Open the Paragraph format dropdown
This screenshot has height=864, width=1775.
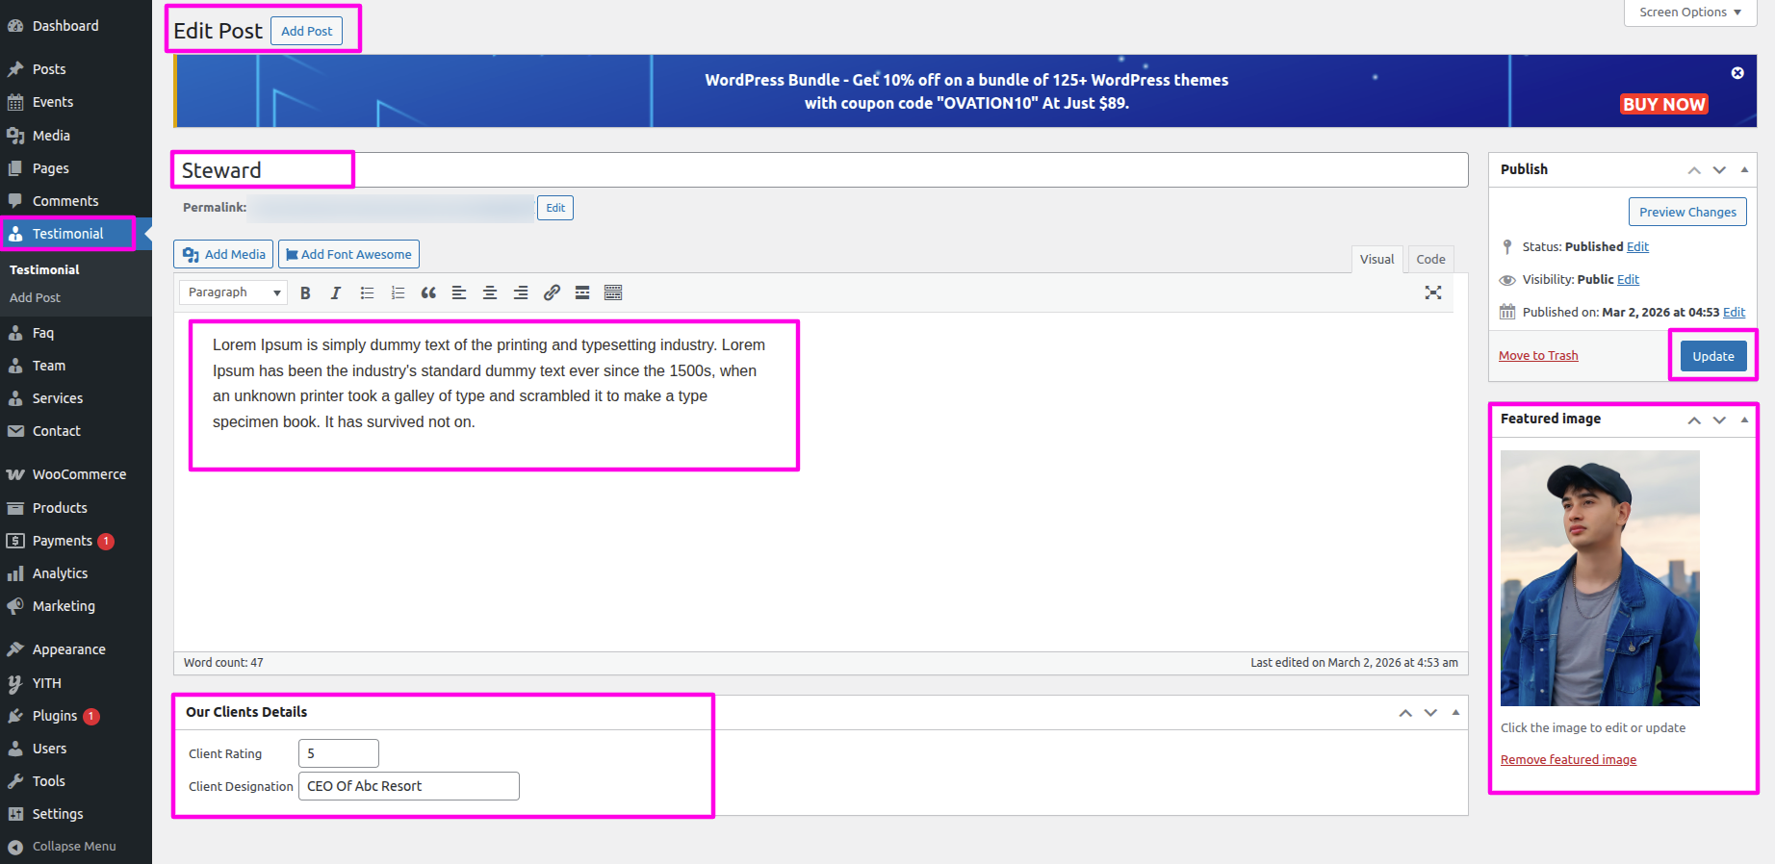[x=234, y=292]
